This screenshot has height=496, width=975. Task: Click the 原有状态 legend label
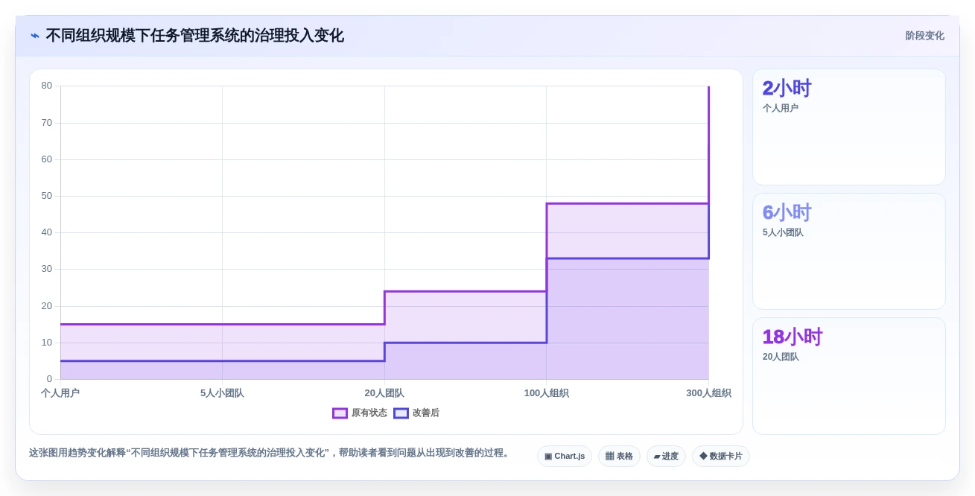(x=369, y=413)
